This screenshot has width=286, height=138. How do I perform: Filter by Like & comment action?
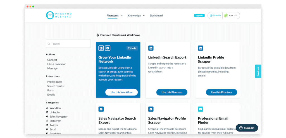click(56, 64)
